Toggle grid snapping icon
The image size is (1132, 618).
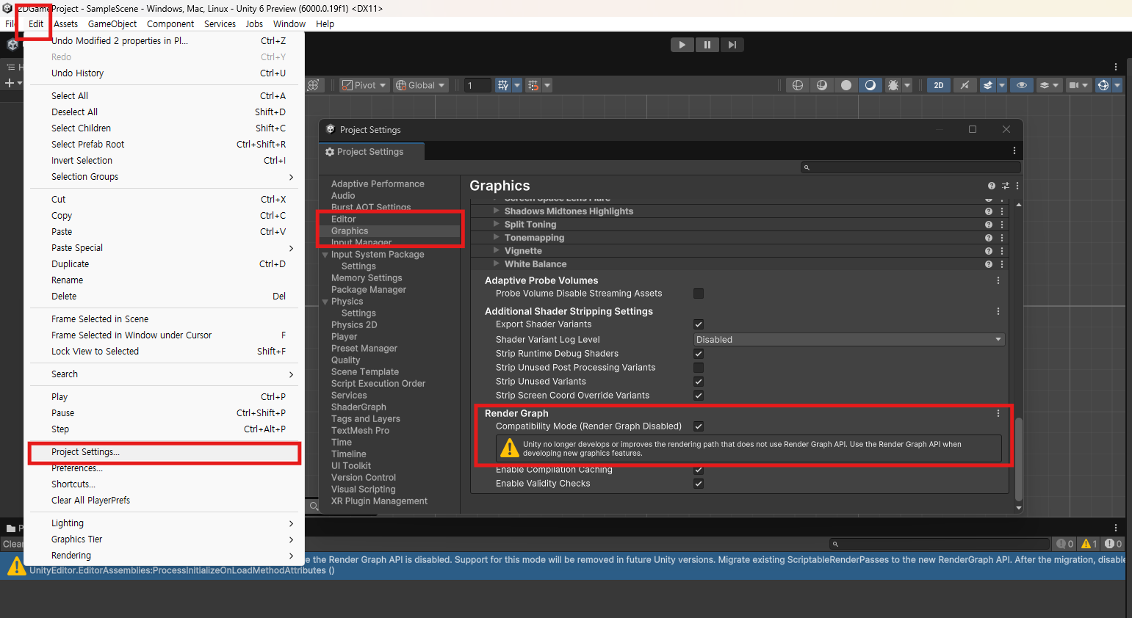click(503, 85)
